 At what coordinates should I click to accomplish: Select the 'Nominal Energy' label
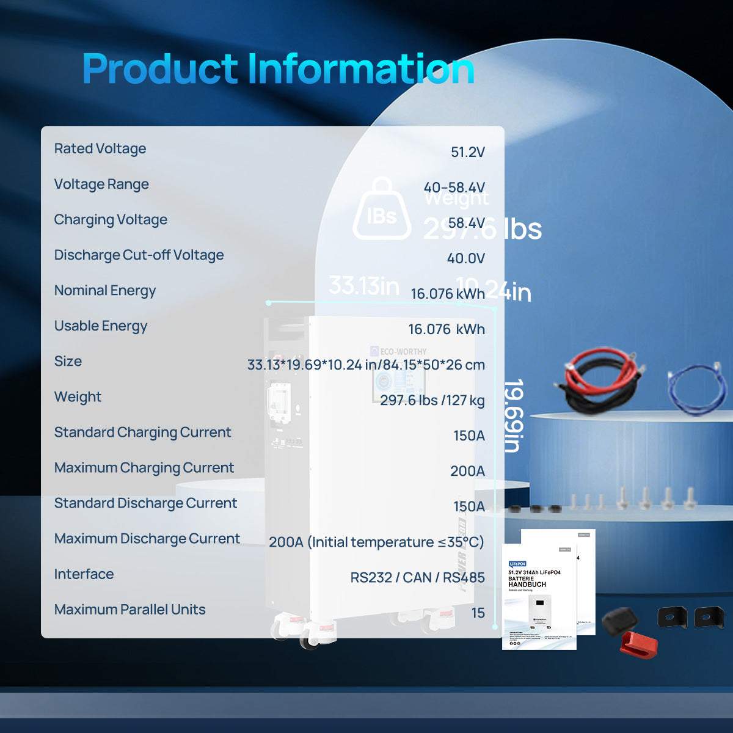[x=105, y=291]
